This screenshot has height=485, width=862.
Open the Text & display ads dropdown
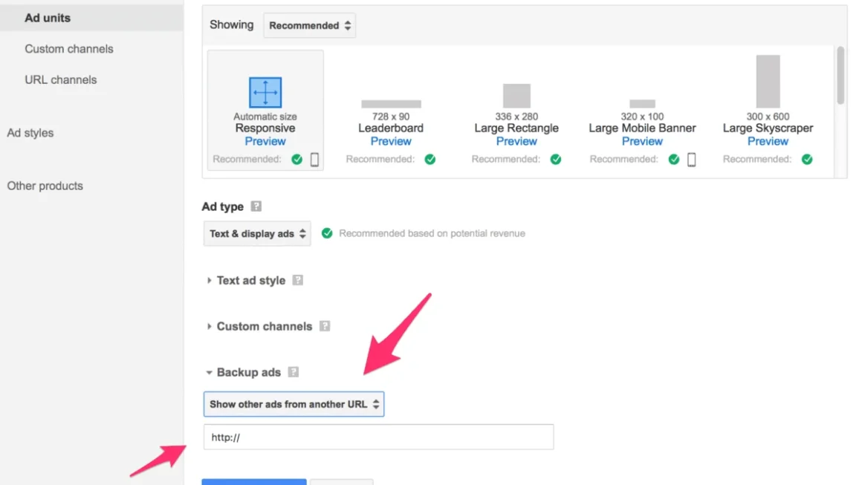[x=257, y=233]
